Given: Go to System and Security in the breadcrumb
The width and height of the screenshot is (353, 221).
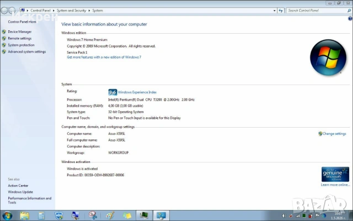Looking at the screenshot, I should point(71,10).
